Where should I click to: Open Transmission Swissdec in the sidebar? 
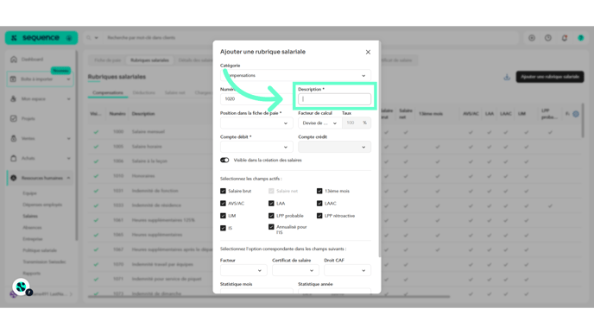[44, 262]
